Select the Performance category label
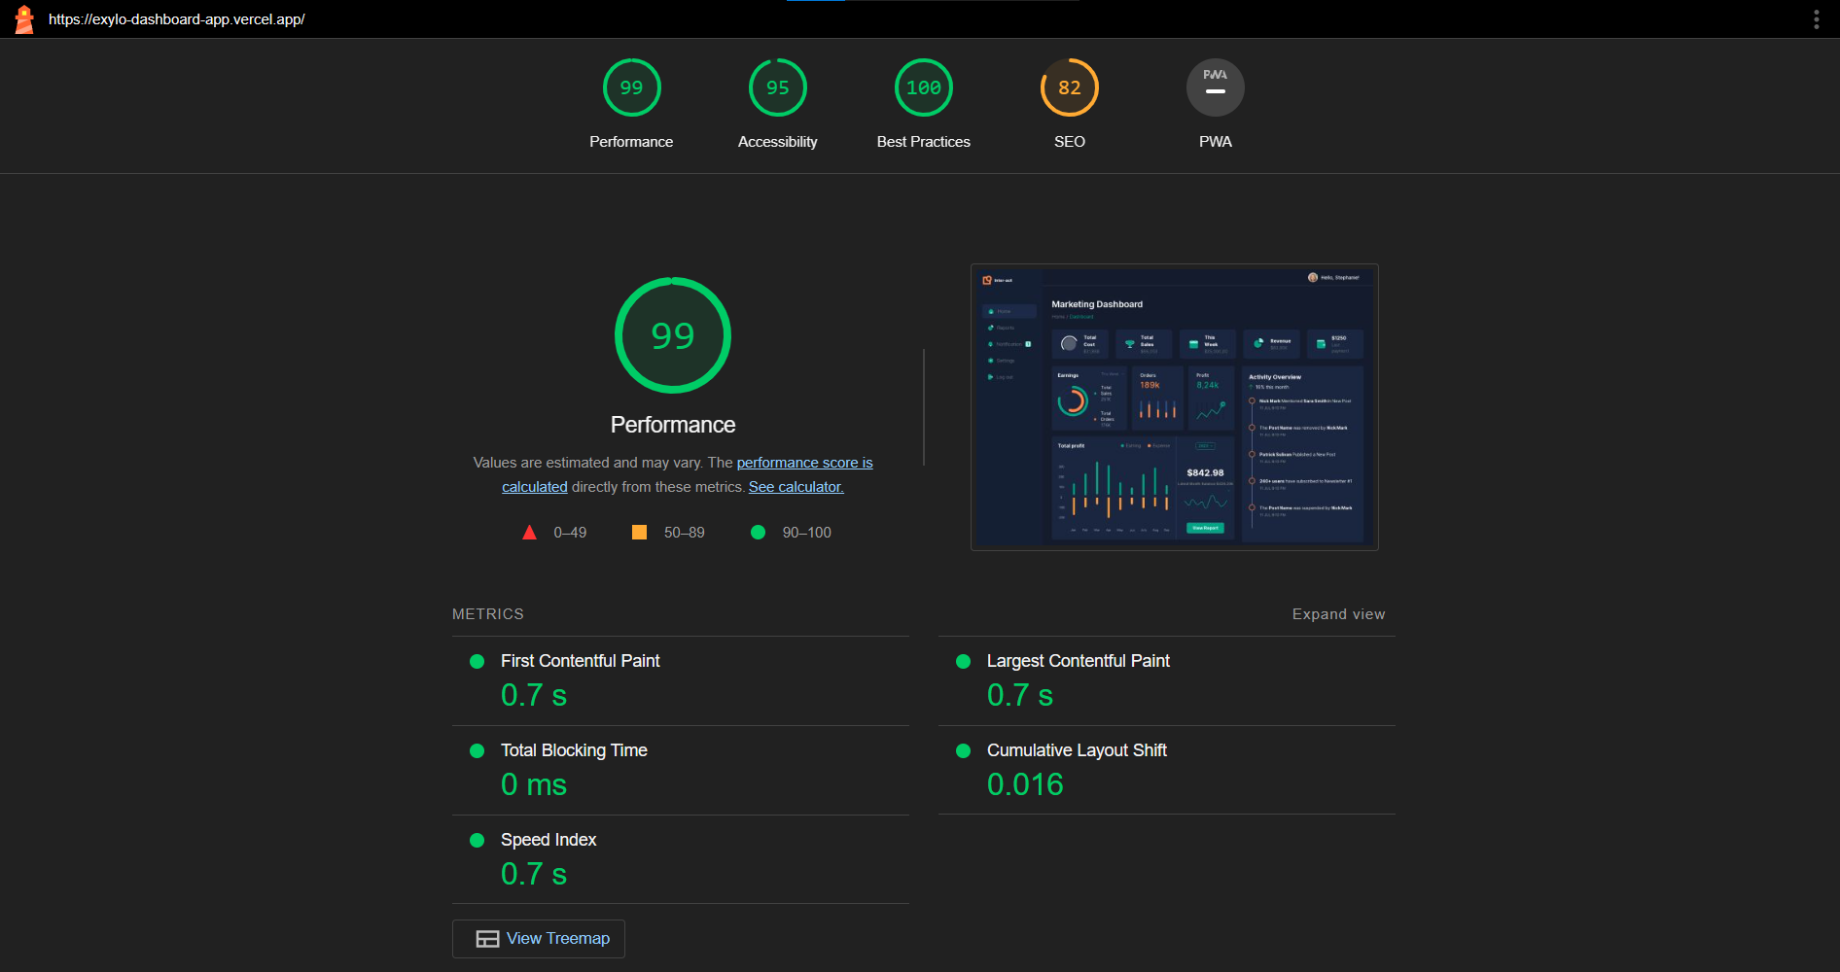 (631, 141)
